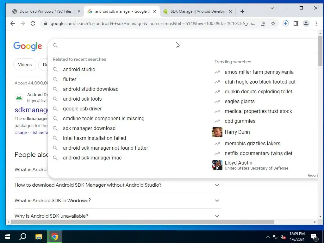324x243 pixels.
Task: Open trending 'dunkin donuts exploding toilet'
Action: tap(258, 91)
